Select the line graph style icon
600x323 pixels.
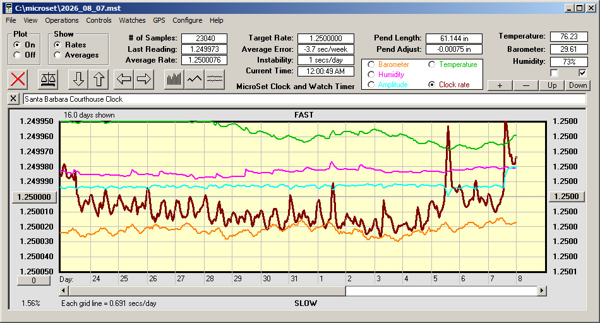pos(195,79)
